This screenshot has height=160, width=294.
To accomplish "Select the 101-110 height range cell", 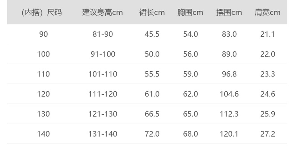I will (x=102, y=74).
